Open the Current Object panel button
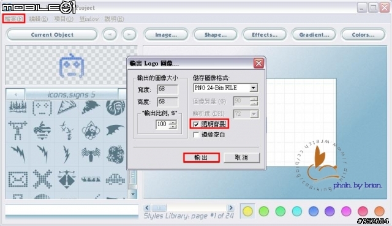Viewport: 392px width, 226px height. point(52,34)
